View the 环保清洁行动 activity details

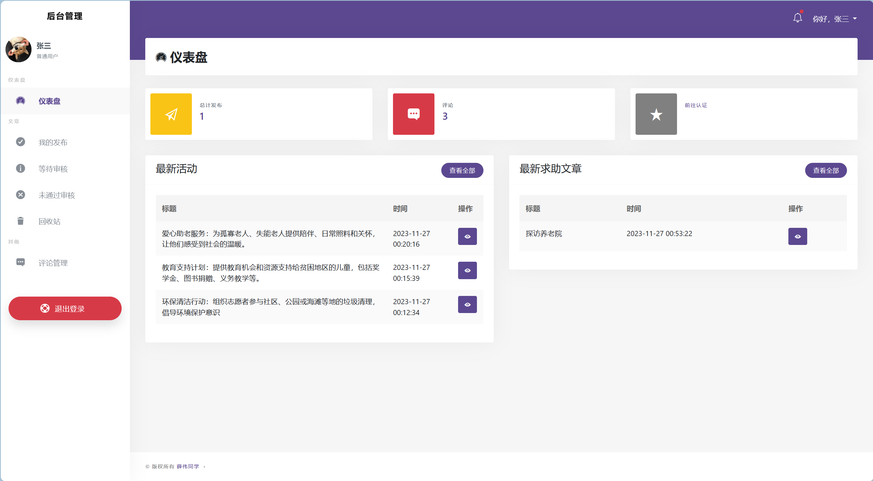467,304
